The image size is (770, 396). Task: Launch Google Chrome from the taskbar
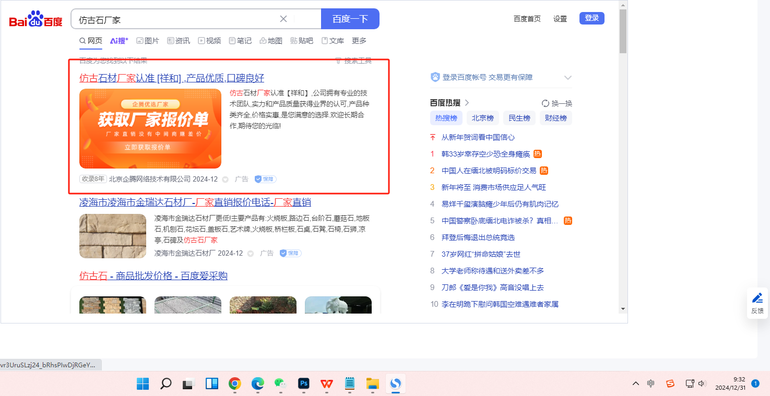click(234, 384)
